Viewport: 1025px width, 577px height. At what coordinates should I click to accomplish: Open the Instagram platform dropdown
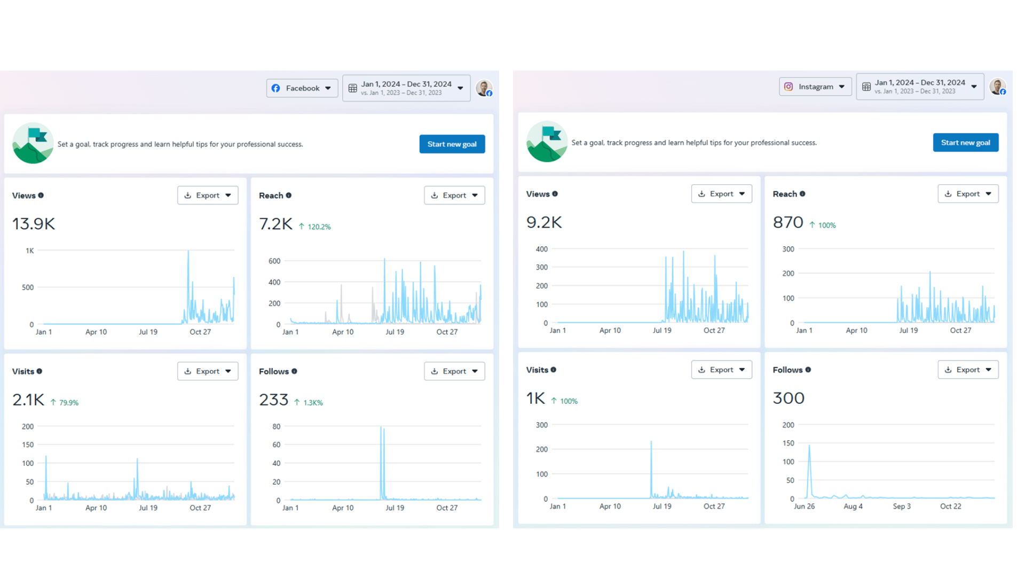[815, 87]
